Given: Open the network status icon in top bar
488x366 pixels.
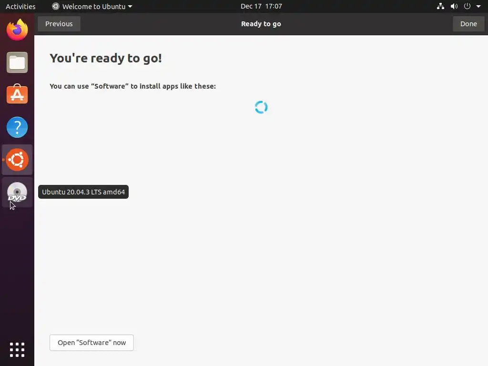Looking at the screenshot, I should coord(440,6).
